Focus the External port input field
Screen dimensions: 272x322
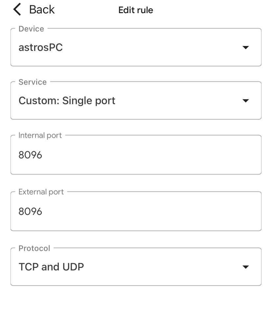coord(136,212)
